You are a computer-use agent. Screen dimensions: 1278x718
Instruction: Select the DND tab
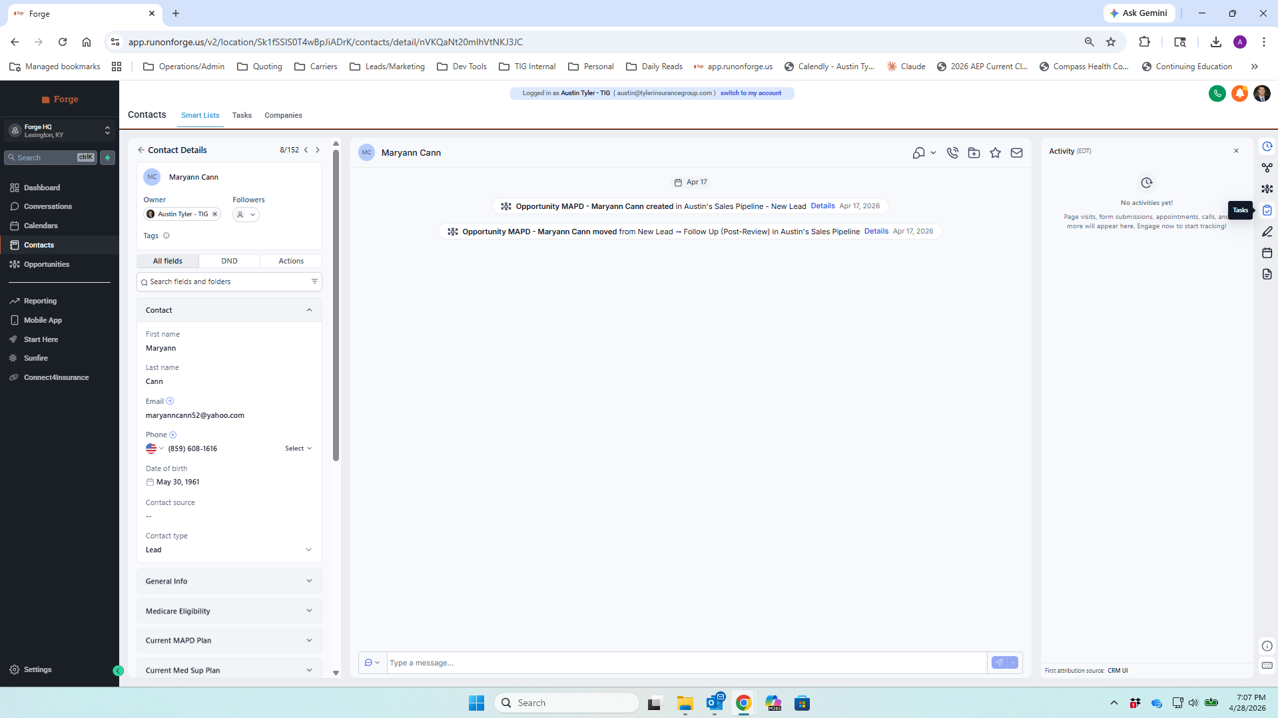[229, 261]
